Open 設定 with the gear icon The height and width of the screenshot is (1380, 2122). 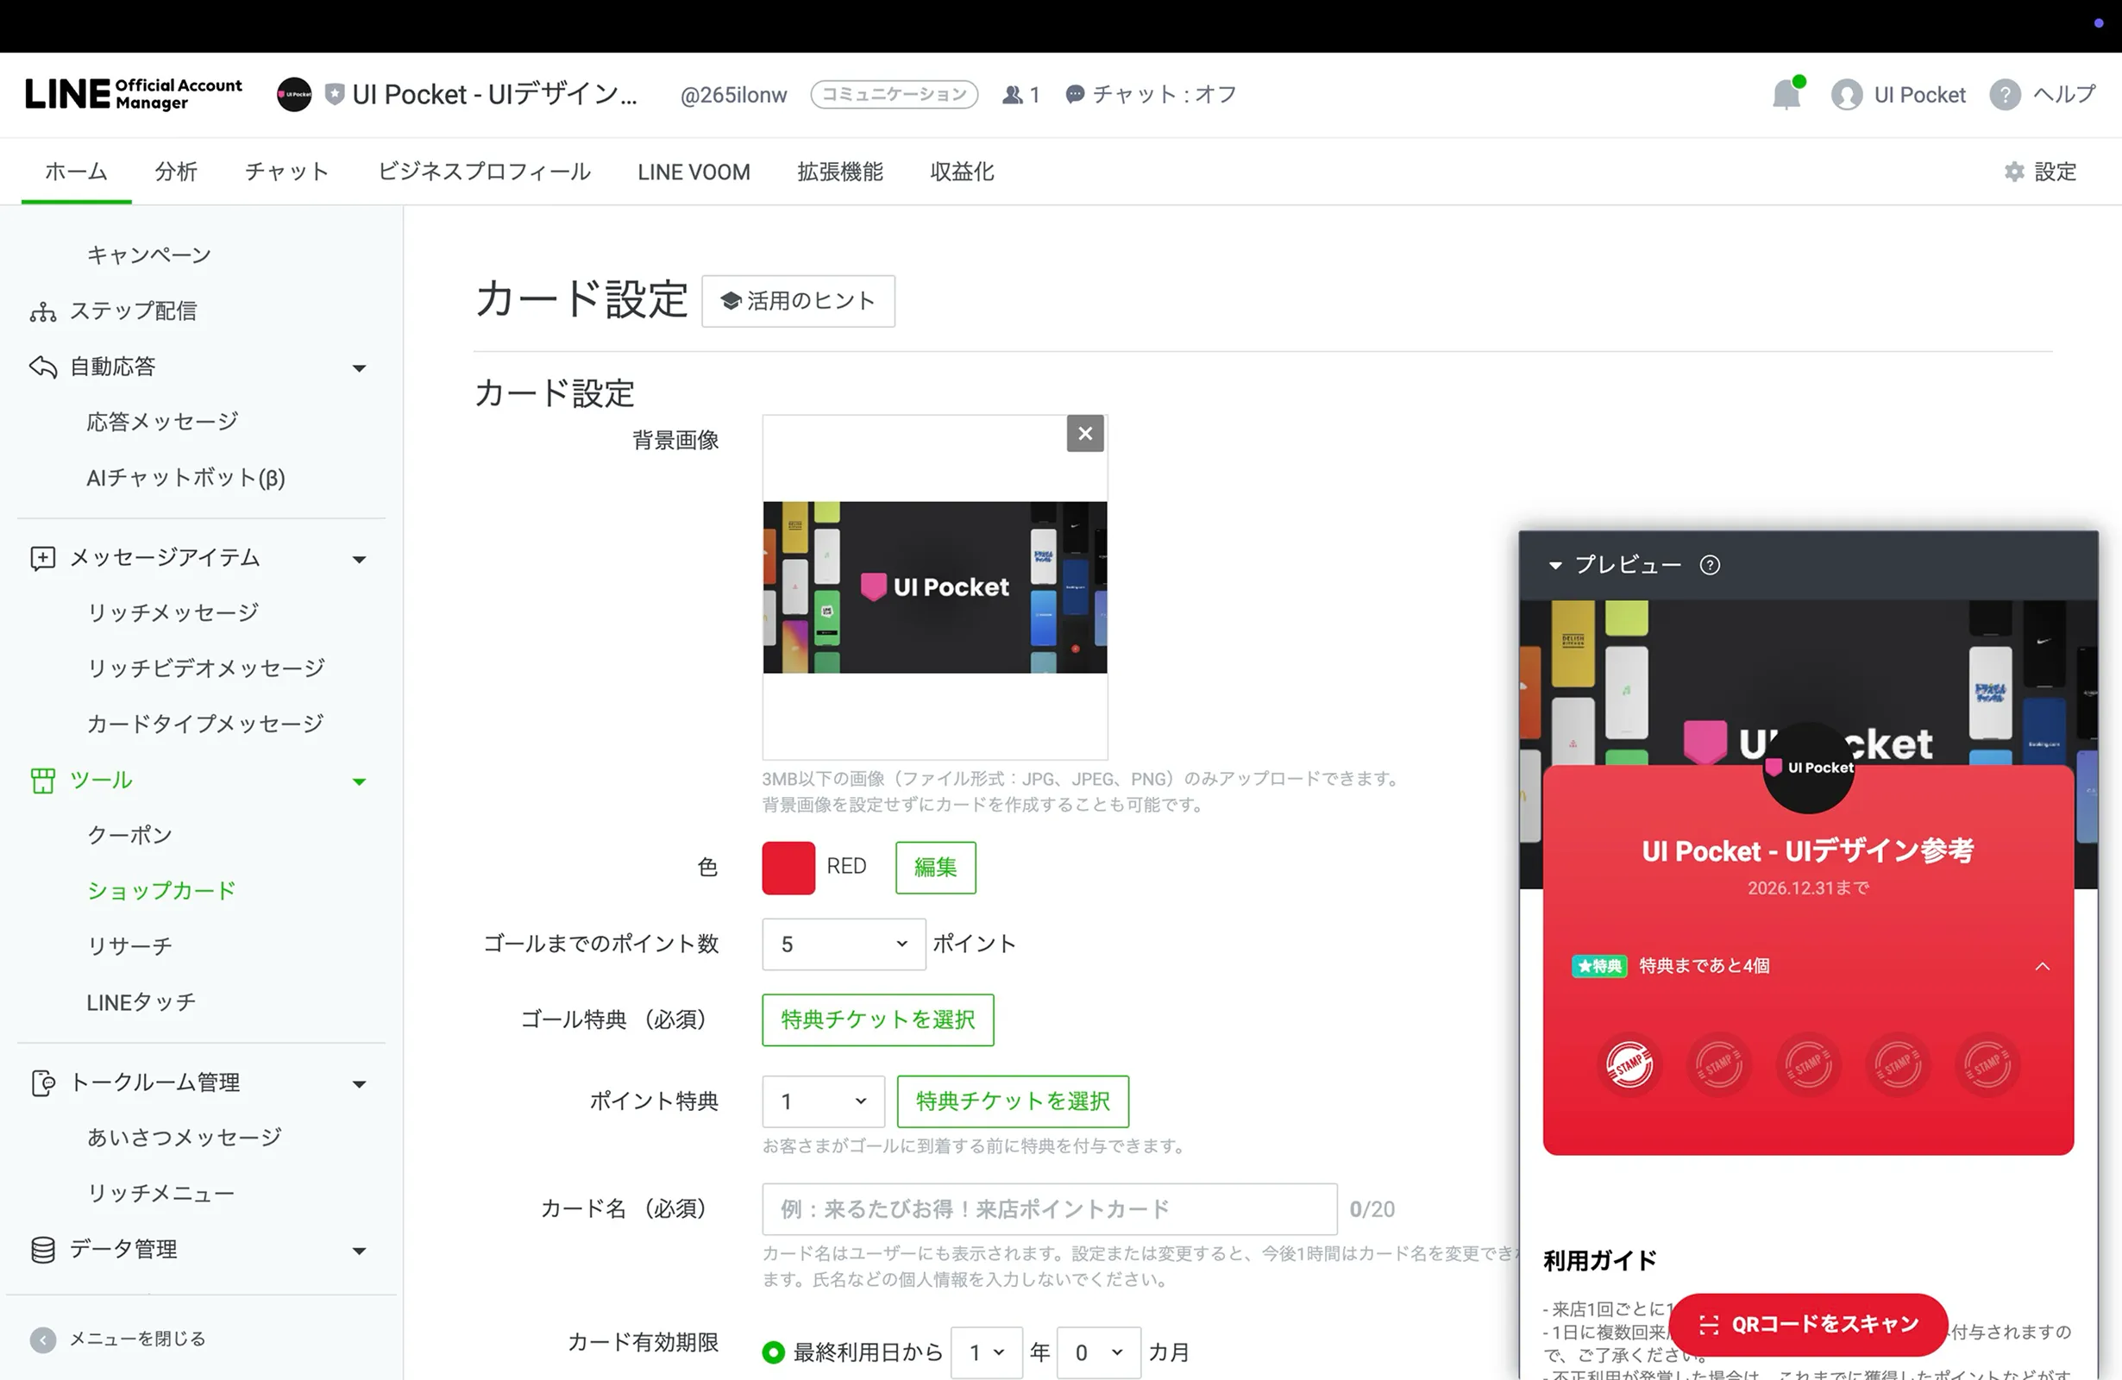pyautogui.click(x=2013, y=171)
